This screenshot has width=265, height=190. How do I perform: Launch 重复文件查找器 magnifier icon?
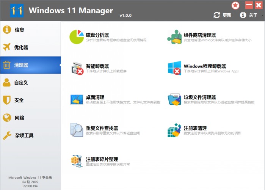(77, 130)
